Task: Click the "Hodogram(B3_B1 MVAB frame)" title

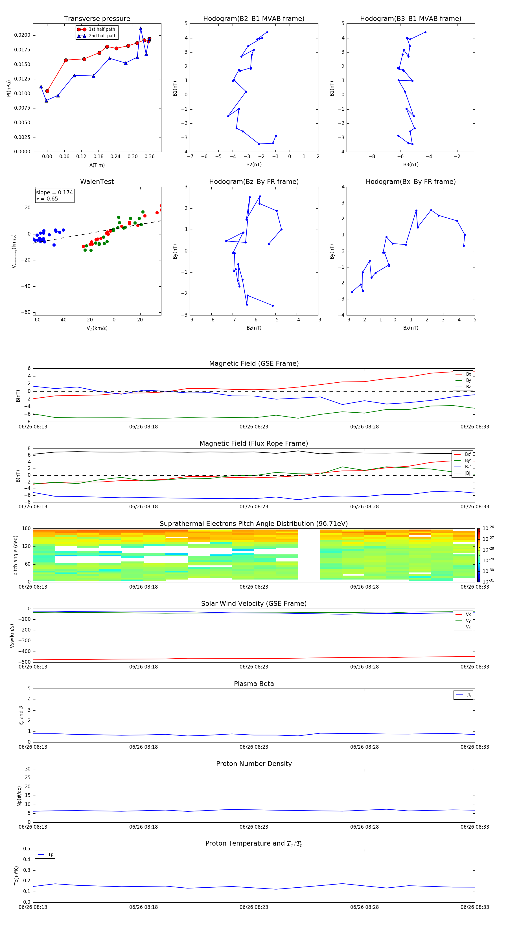Action: coord(411,18)
